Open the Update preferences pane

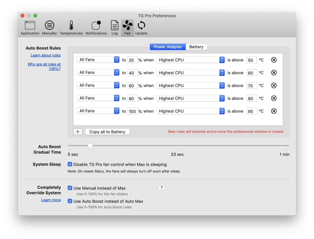141,28
